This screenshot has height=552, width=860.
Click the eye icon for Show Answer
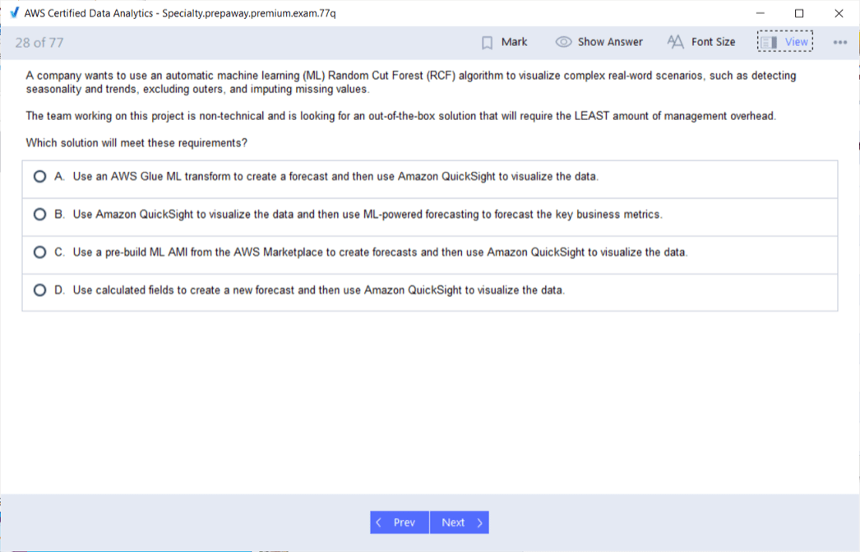563,42
